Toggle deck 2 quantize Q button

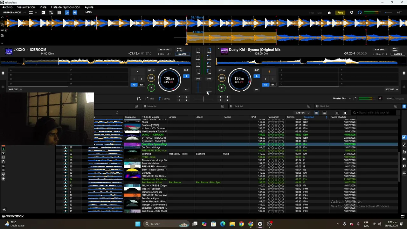[x=257, y=76]
